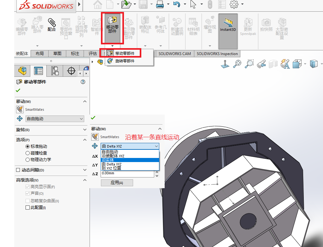The width and height of the screenshot is (323, 247).
Task: Collapse the 选项(P) section
Action: point(85,140)
